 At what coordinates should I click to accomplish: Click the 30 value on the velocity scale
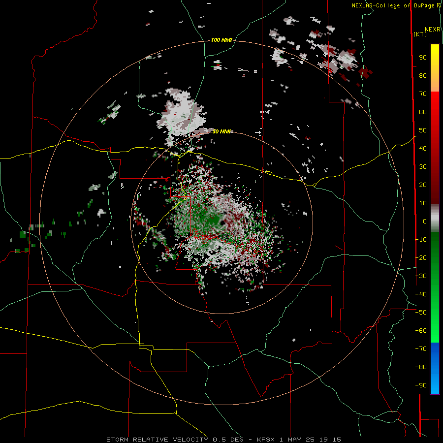(x=423, y=167)
